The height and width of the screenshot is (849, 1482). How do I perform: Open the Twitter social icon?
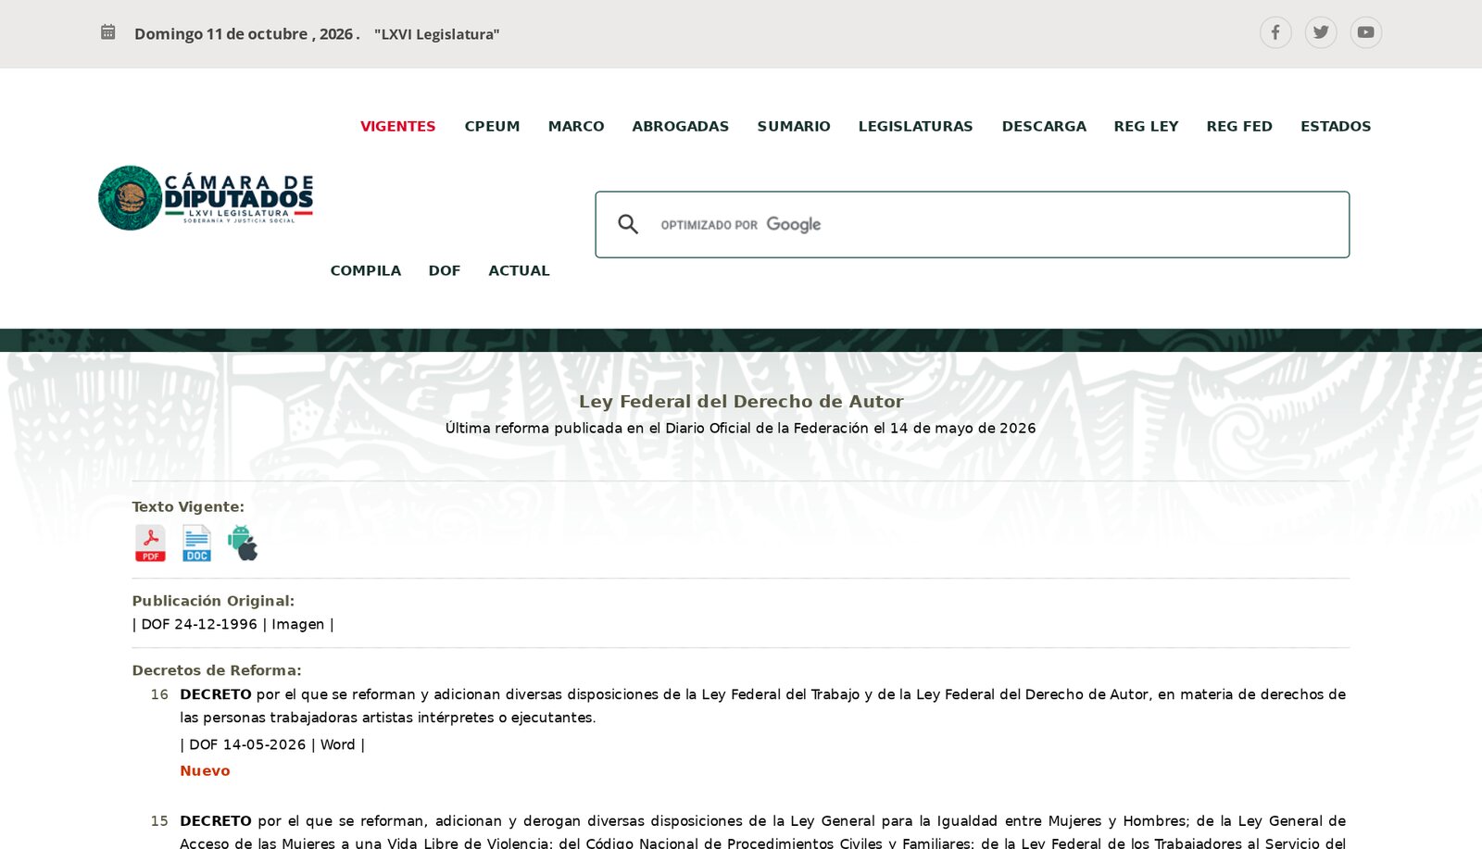[x=1321, y=32]
